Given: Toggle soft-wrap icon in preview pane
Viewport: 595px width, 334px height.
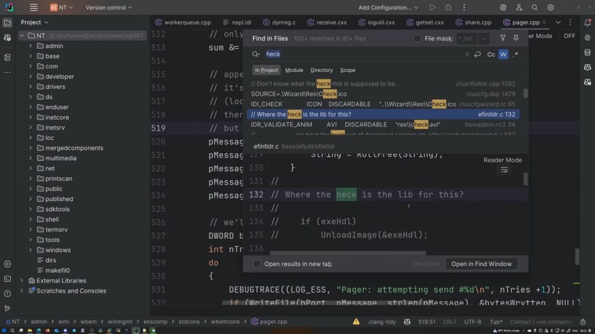Looking at the screenshot, I should click(505, 170).
